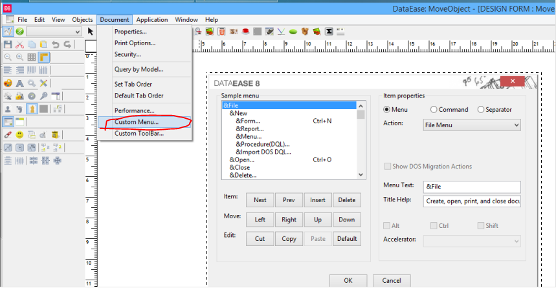Click the Move Right button

289,220
